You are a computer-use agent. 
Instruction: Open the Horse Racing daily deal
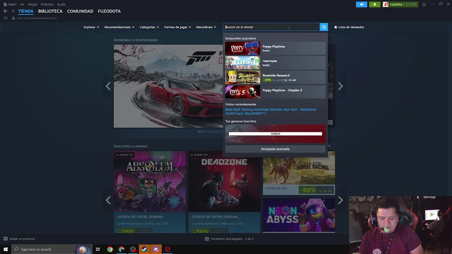pyautogui.click(x=299, y=173)
